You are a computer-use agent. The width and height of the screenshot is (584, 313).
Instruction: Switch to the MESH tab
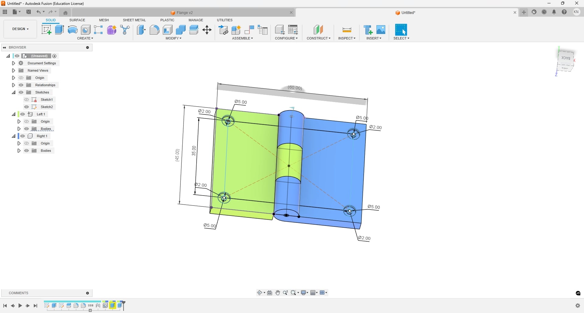click(104, 20)
